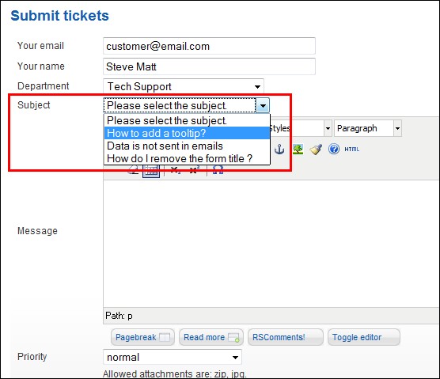Click the Toggle editor button
Screen dimensions: 440x379
[364, 337]
